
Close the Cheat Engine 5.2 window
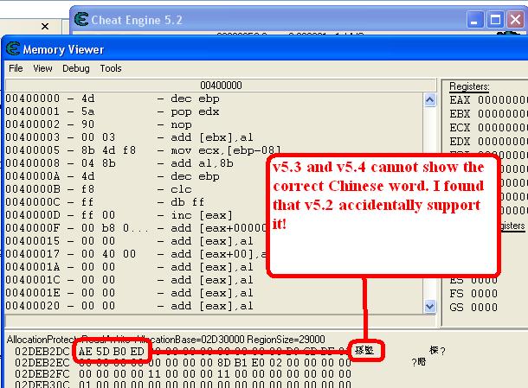(x=516, y=20)
